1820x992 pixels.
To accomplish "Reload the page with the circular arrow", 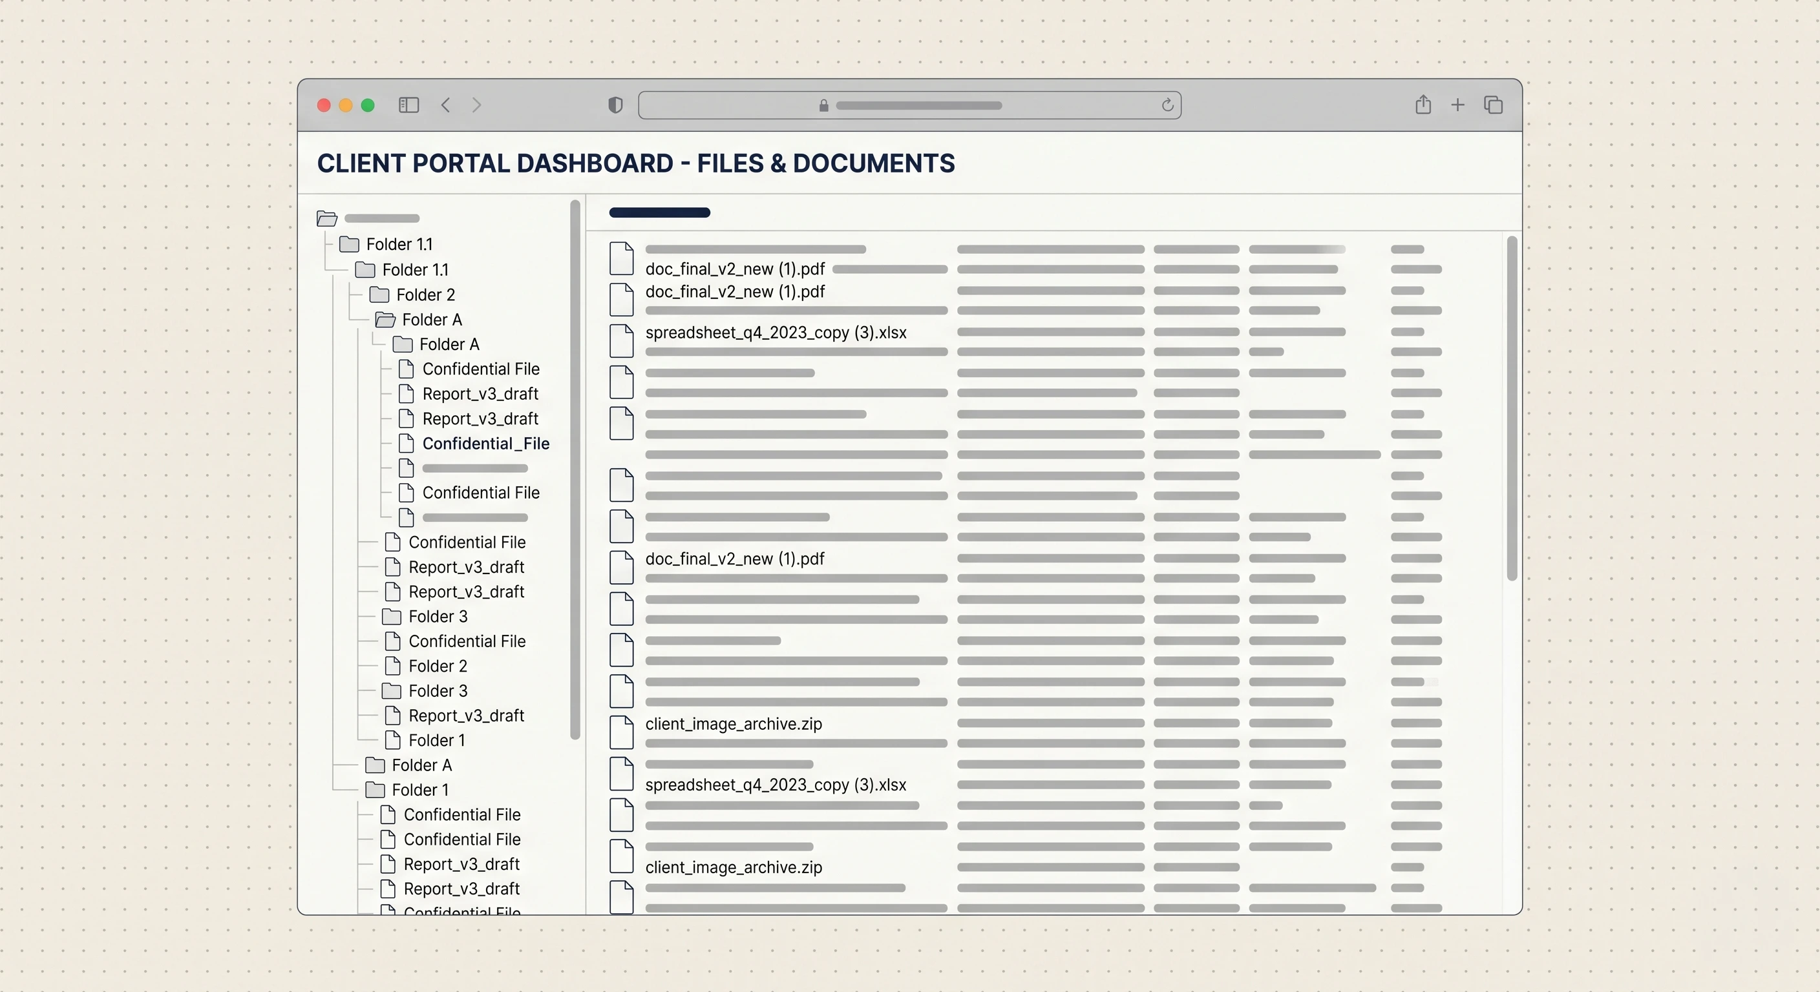I will (x=1167, y=105).
